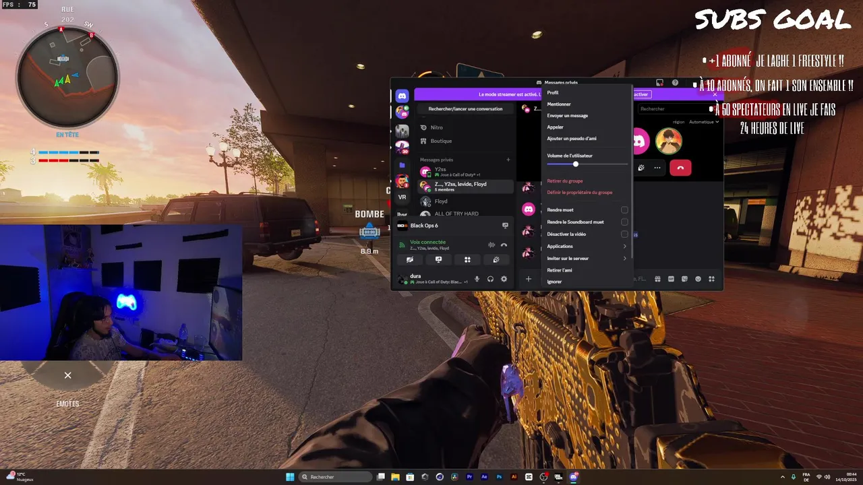Close emotes wheel with X
Viewport: 863px width, 485px height.
tap(67, 375)
